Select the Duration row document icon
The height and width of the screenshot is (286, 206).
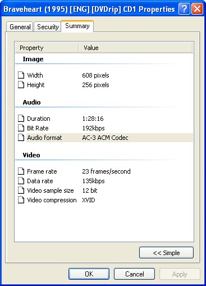tap(21, 119)
